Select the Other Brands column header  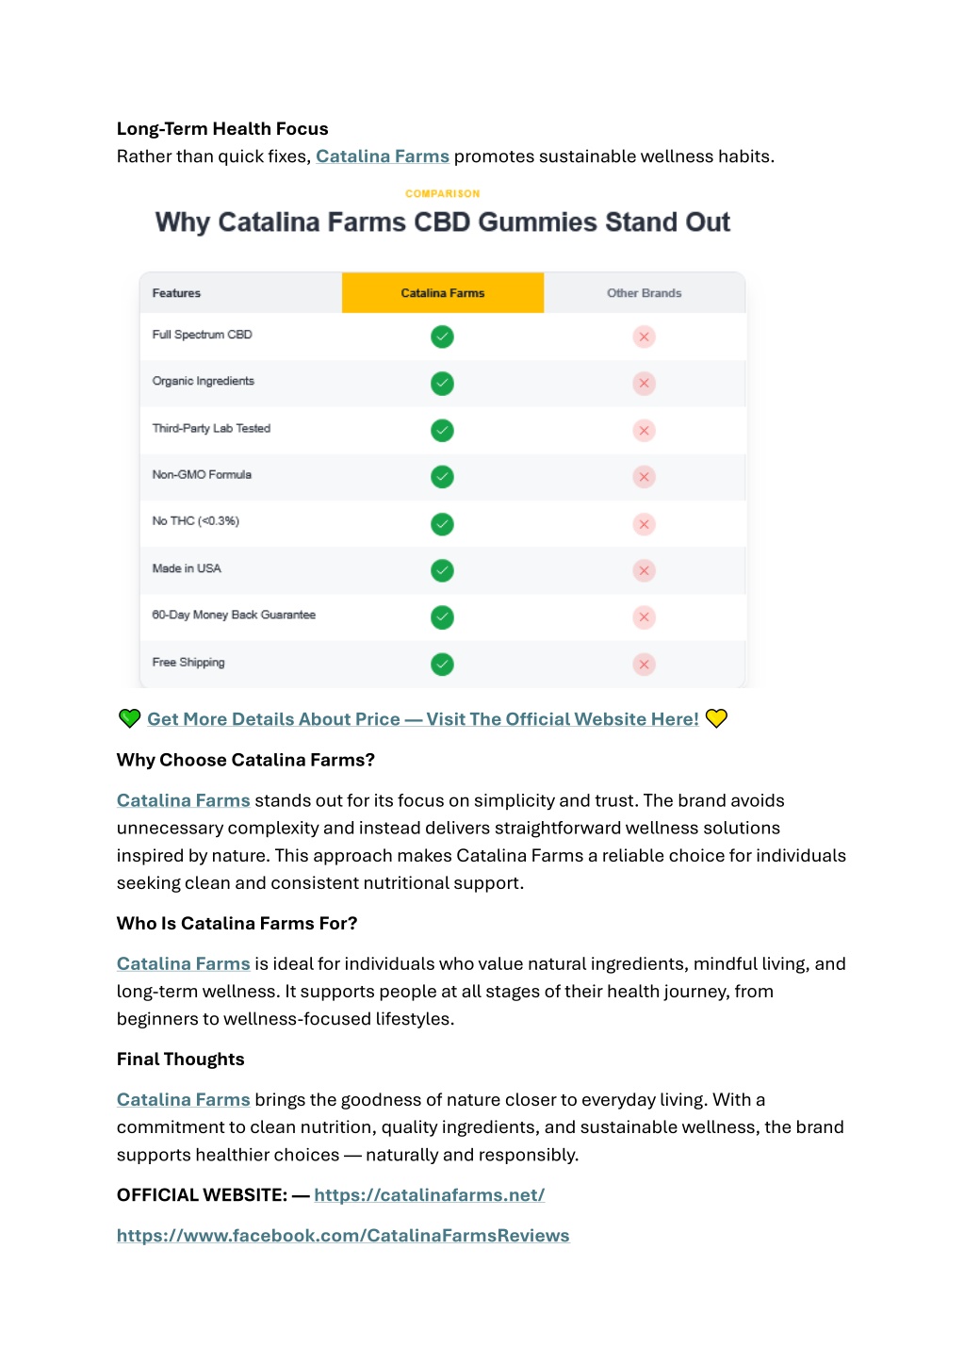[645, 293]
